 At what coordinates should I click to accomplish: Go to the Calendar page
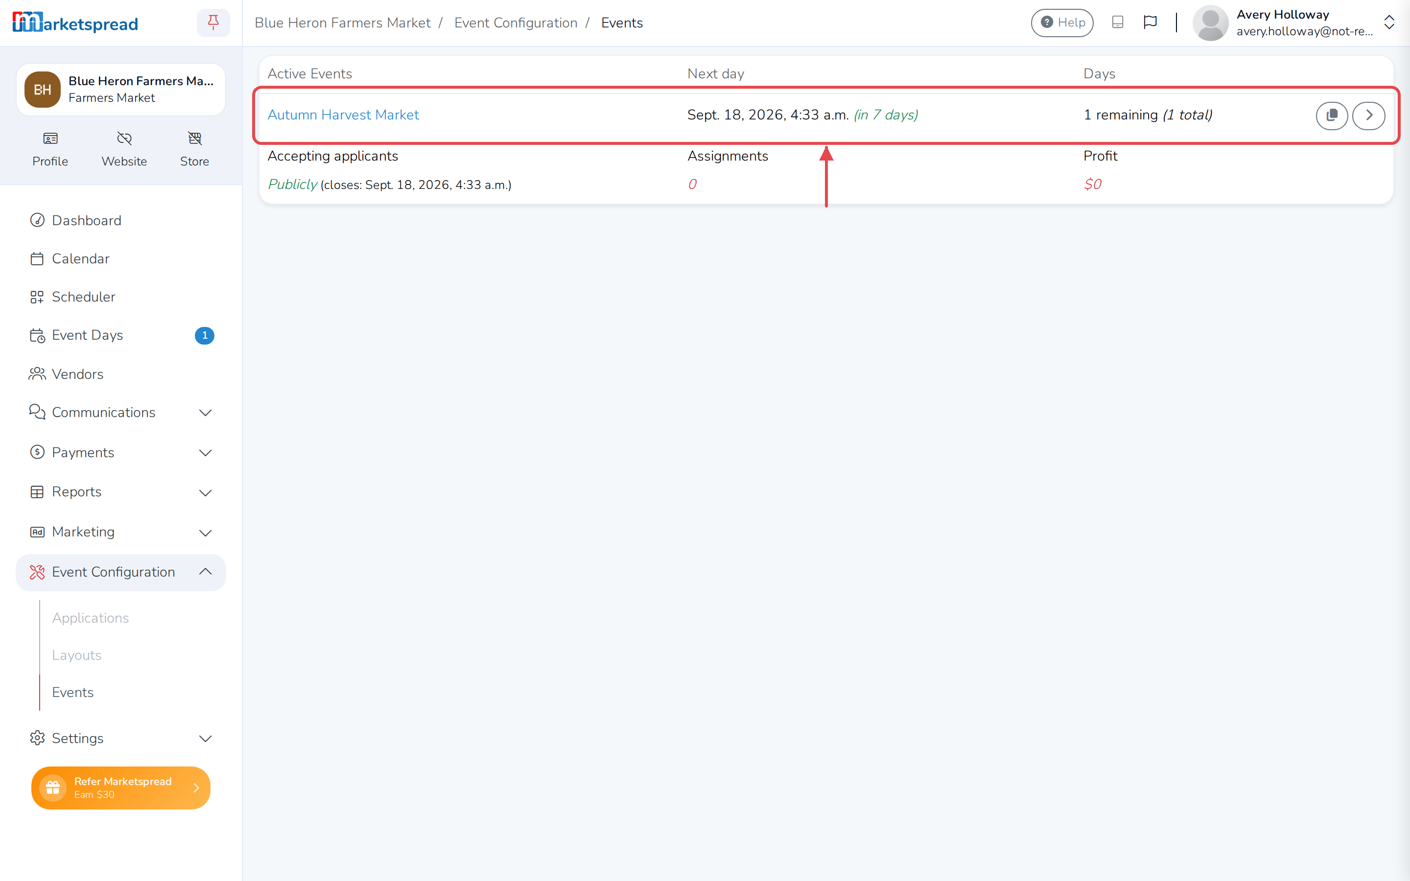point(120,259)
